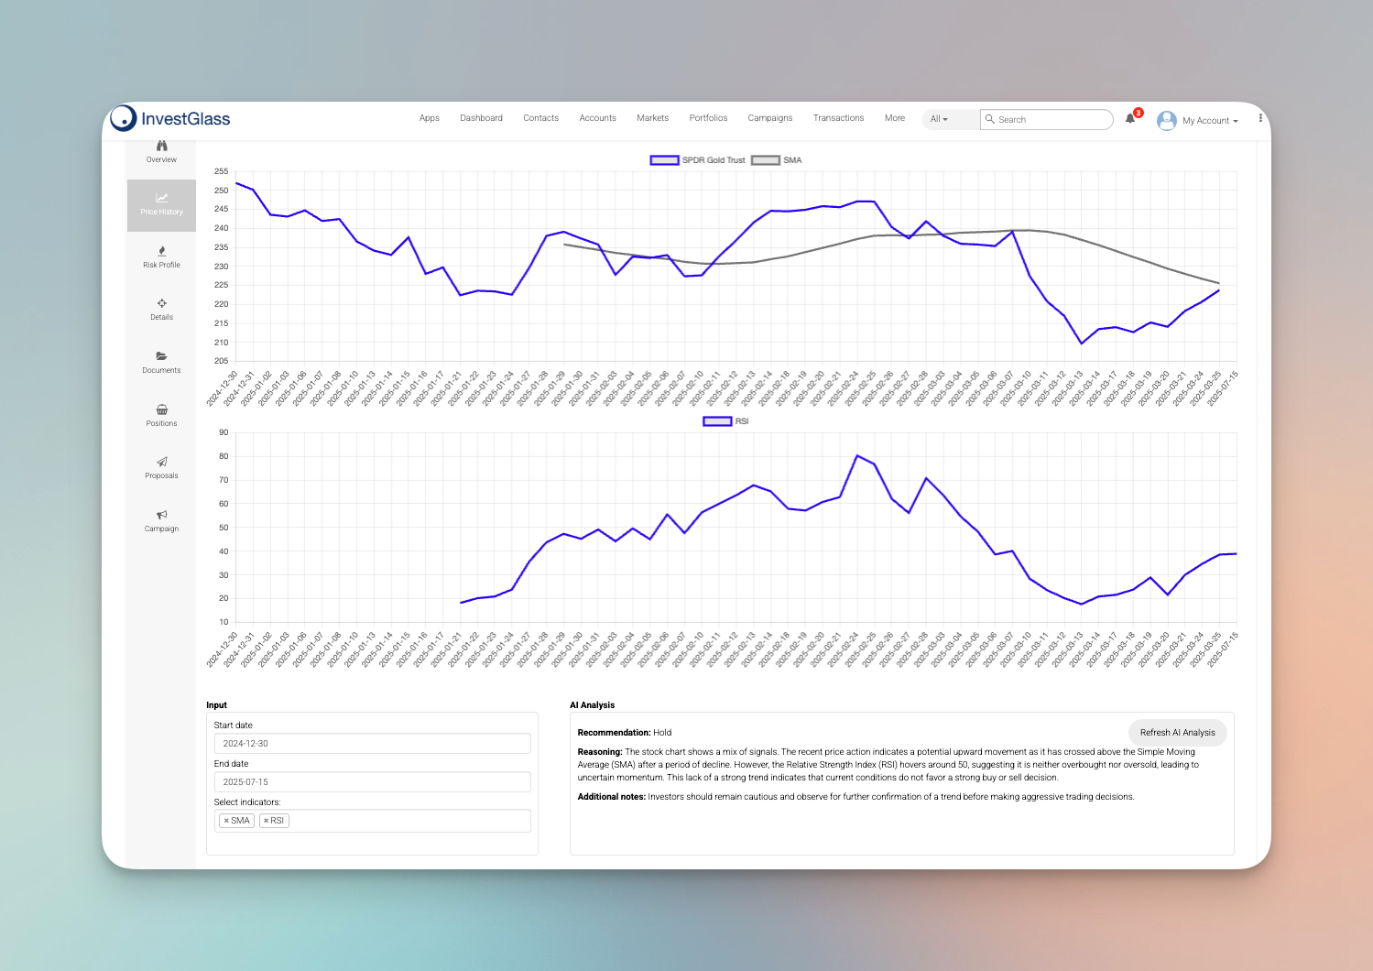Expand the All search filter dropdown
The width and height of the screenshot is (1373, 971).
point(939,119)
